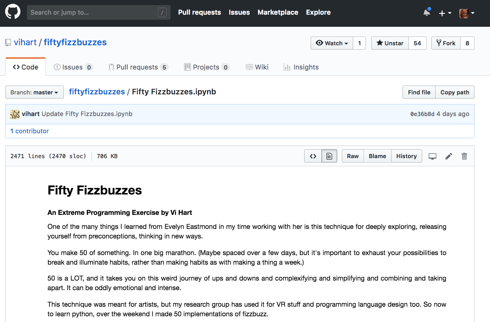Display the source blob view

(313, 156)
